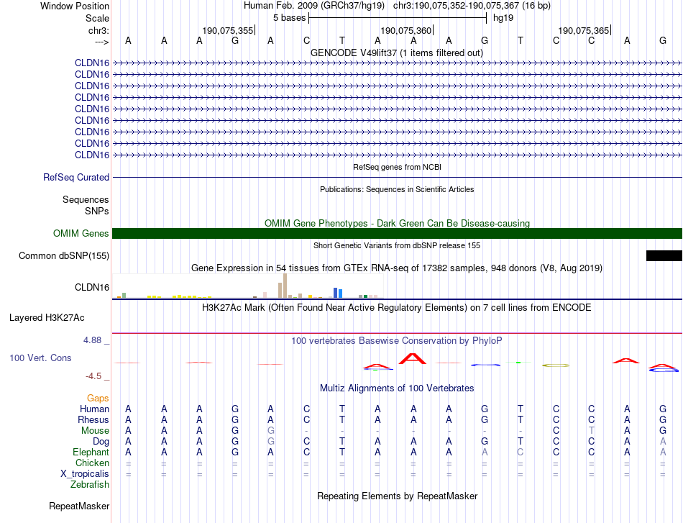Click the hg19 label beside scale bar
The width and height of the screenshot is (683, 523).
click(x=503, y=18)
